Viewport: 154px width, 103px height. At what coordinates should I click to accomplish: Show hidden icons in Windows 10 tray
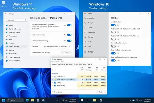[x=130, y=100]
